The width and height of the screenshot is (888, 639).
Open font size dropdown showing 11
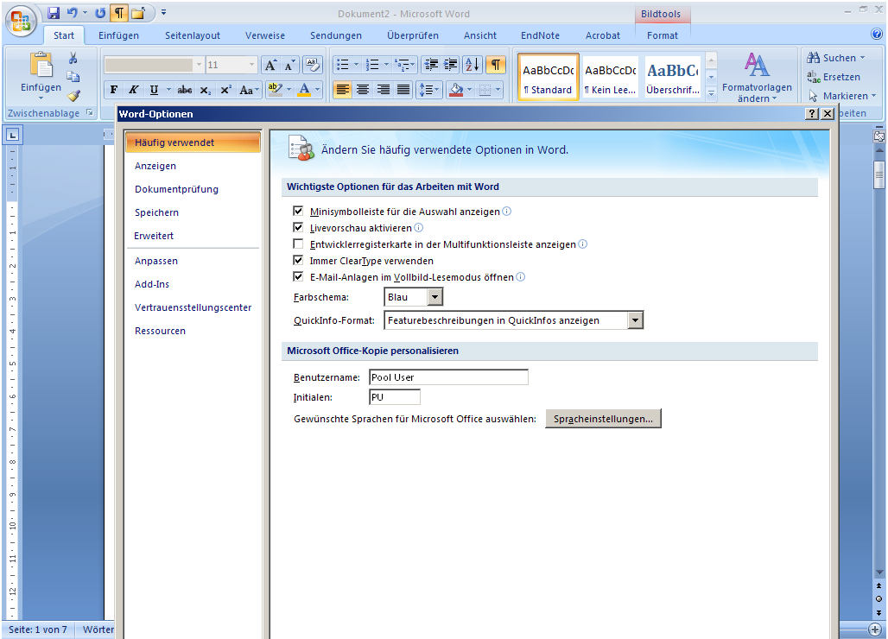pos(251,65)
